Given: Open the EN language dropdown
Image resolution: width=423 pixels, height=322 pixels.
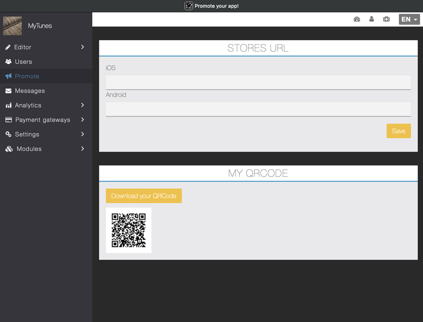Looking at the screenshot, I should 409,19.
